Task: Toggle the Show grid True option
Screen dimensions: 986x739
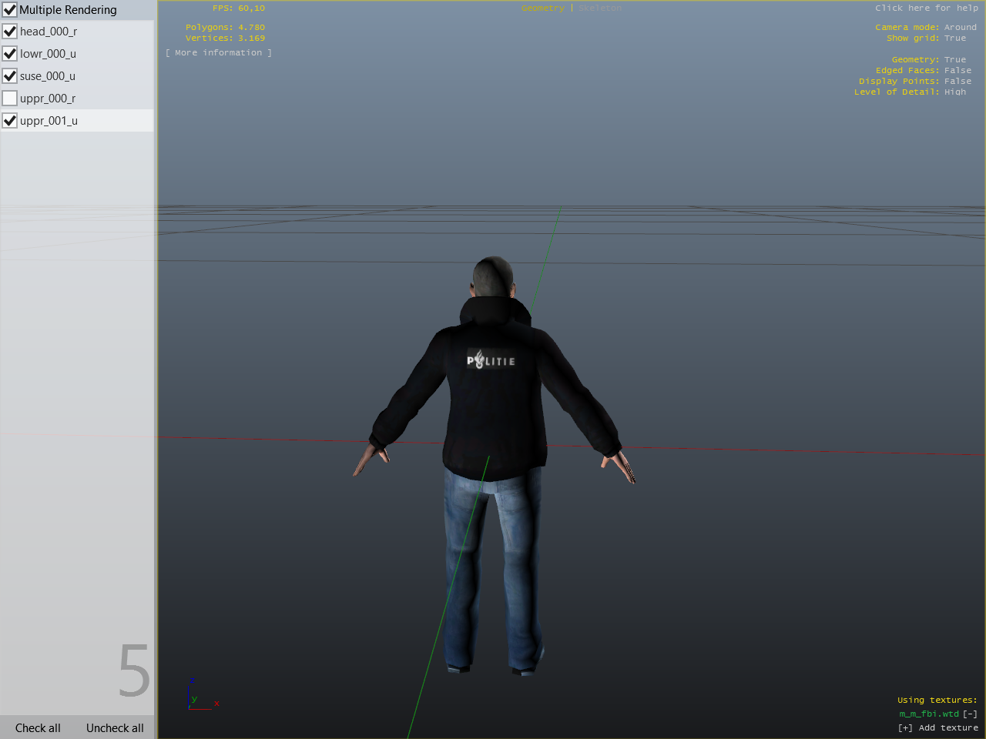Action: pyautogui.click(x=954, y=38)
